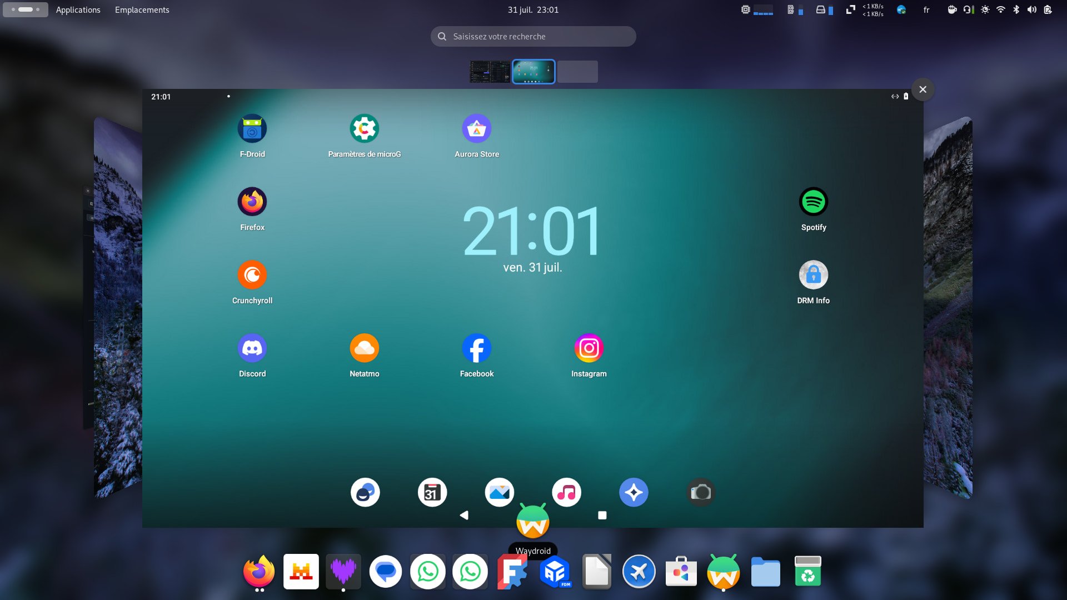Open the Applications menu

point(78,10)
